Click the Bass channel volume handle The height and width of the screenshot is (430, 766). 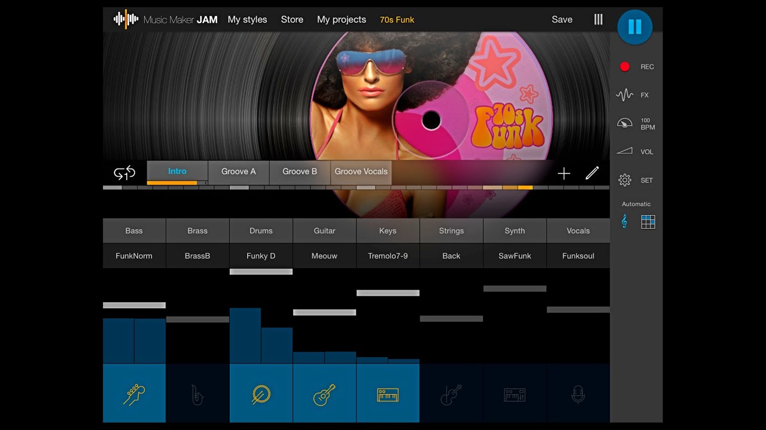click(x=134, y=305)
